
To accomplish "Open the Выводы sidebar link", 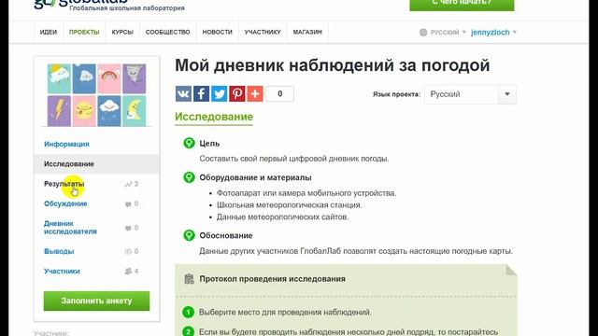I will point(59,251).
